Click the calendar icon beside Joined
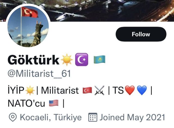This screenshot has height=128, width=174. tap(93, 117)
